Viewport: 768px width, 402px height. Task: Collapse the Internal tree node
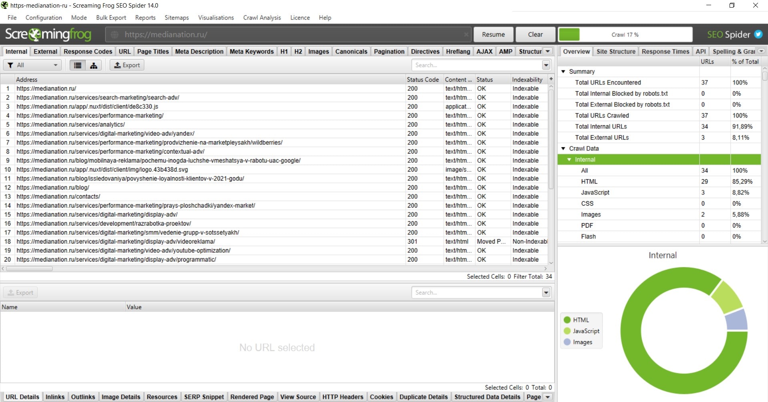569,160
